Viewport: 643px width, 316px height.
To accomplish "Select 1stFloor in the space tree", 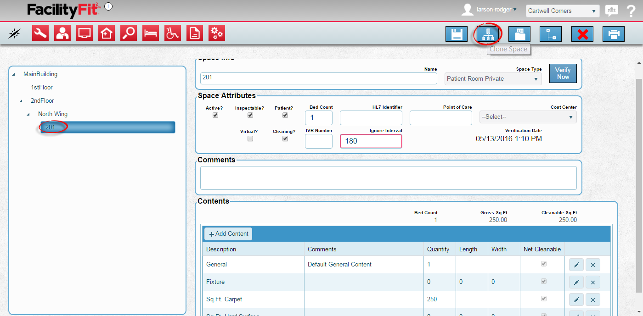I will click(42, 87).
